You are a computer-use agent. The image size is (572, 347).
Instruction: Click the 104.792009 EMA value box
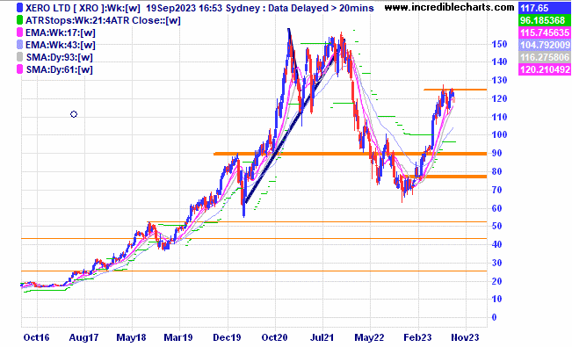[x=545, y=45]
